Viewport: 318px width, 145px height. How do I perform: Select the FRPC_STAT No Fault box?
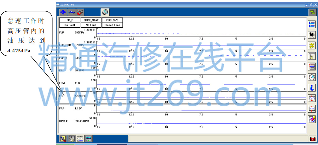click(91, 23)
